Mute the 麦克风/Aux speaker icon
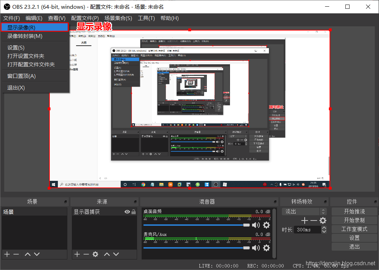The height and width of the screenshot is (270, 379). 256,248
